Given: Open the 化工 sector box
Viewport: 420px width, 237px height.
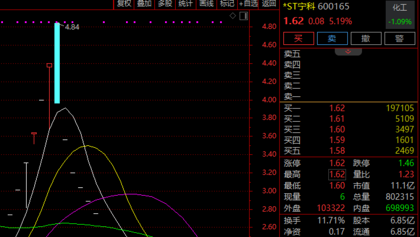Looking at the screenshot, I should coord(400,15).
